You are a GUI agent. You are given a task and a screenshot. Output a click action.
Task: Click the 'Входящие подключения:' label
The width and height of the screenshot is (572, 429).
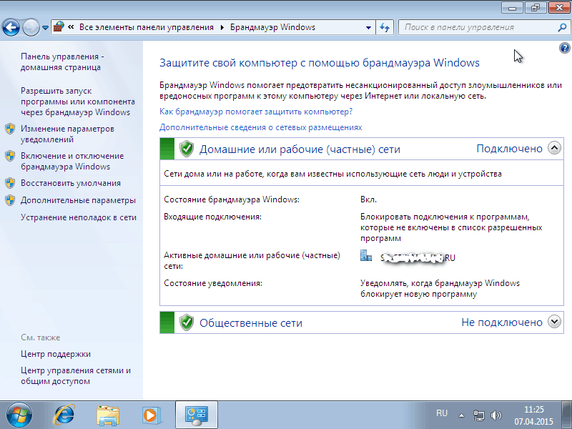(212, 217)
